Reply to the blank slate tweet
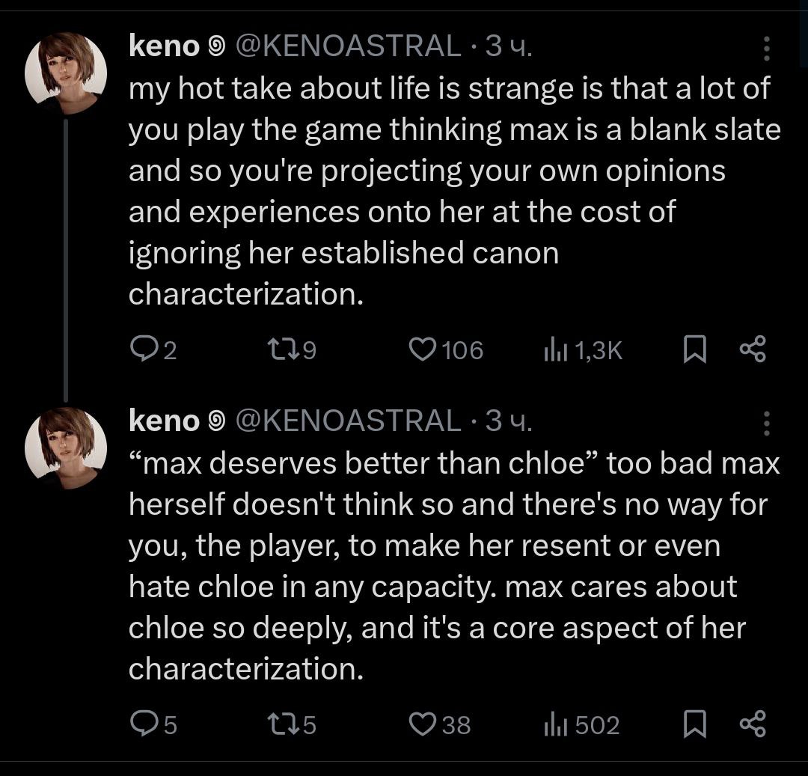 click(142, 350)
